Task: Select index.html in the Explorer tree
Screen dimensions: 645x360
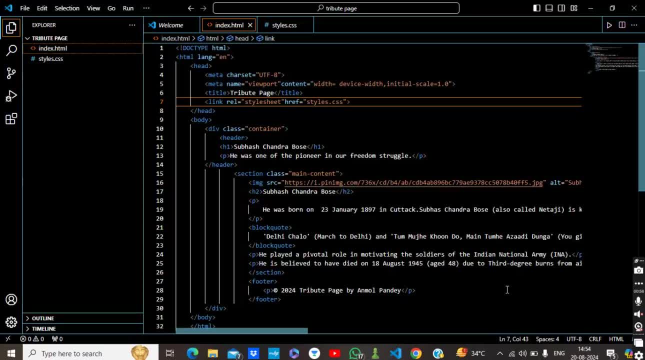Action: pyautogui.click(x=83, y=48)
